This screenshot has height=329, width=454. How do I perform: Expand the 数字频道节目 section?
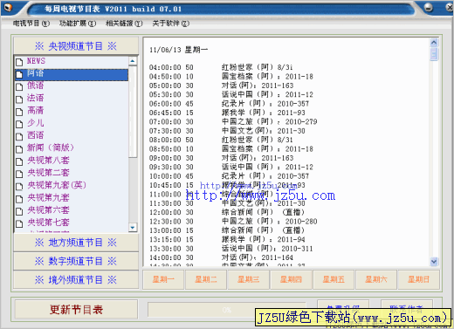click(x=76, y=261)
